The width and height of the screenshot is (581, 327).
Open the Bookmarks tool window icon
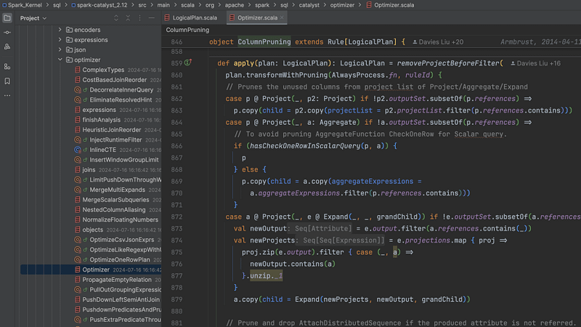(7, 81)
